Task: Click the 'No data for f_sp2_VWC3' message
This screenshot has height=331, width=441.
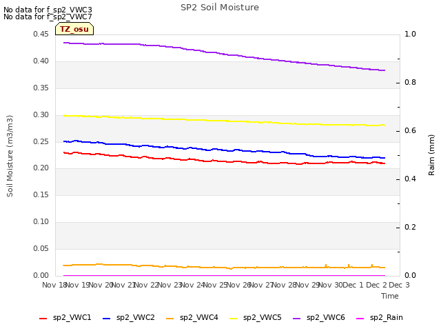Action: (48, 10)
